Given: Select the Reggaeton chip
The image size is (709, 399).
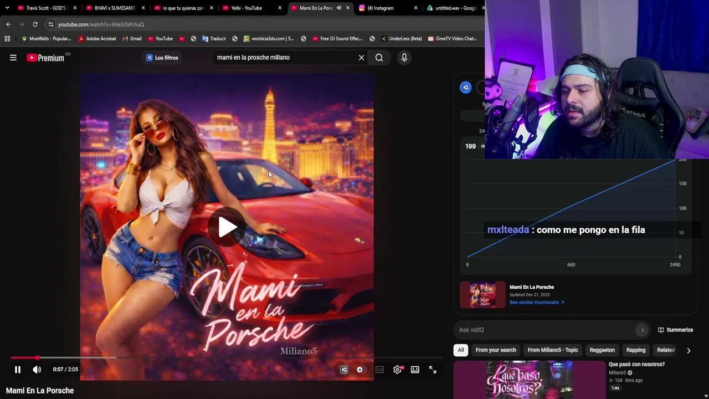Looking at the screenshot, I should pos(602,350).
